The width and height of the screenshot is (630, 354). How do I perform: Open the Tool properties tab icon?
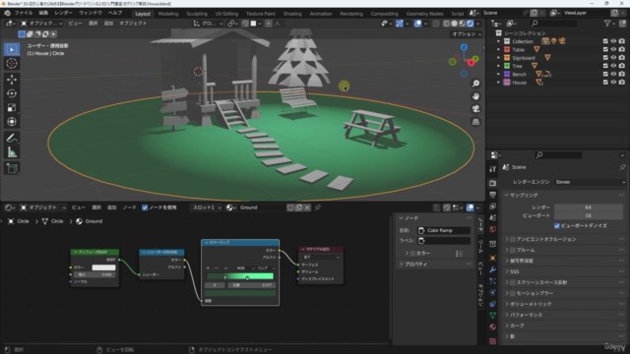(x=493, y=169)
